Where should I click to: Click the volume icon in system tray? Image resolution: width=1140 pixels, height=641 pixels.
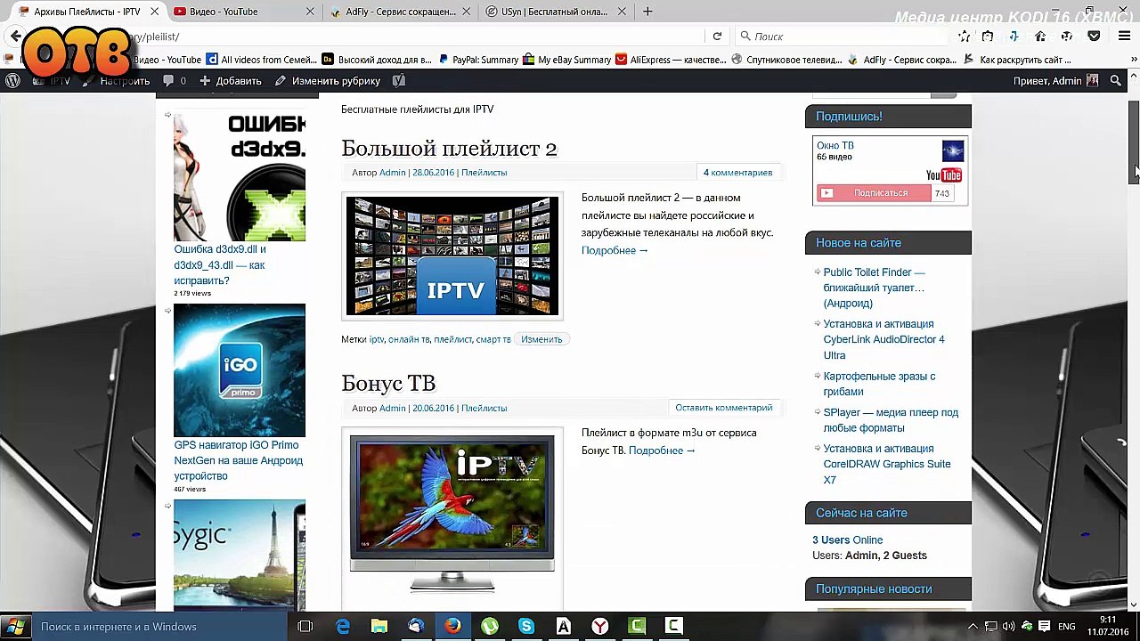tap(1009, 627)
